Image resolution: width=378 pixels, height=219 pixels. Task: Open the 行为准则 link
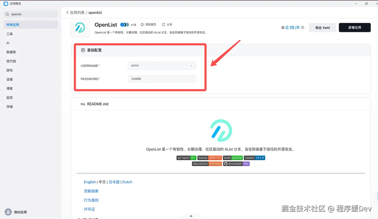click(91, 200)
